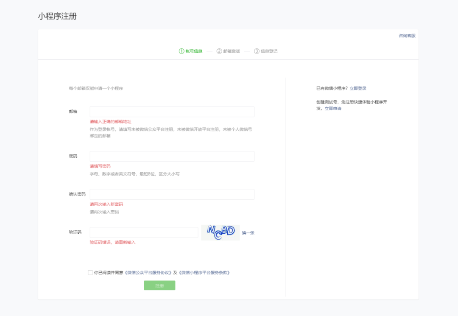The height and width of the screenshot is (316, 458).
Task: Click the 邮箱 field label
Action: pyautogui.click(x=73, y=112)
